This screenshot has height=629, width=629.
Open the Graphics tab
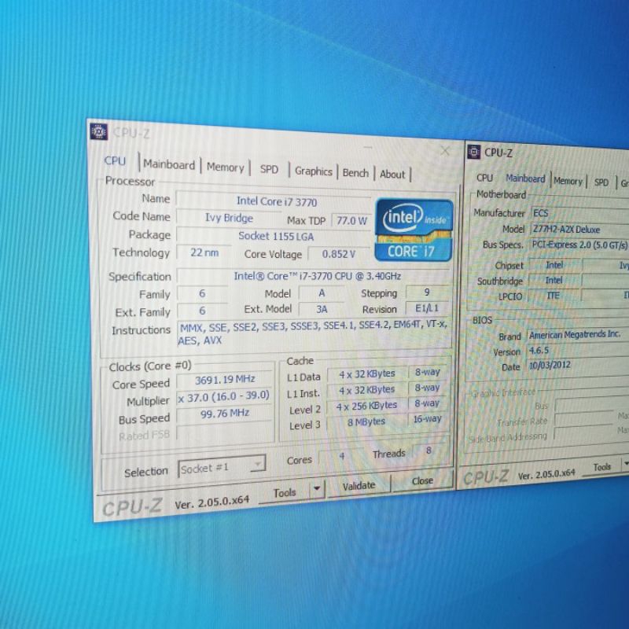(x=314, y=171)
